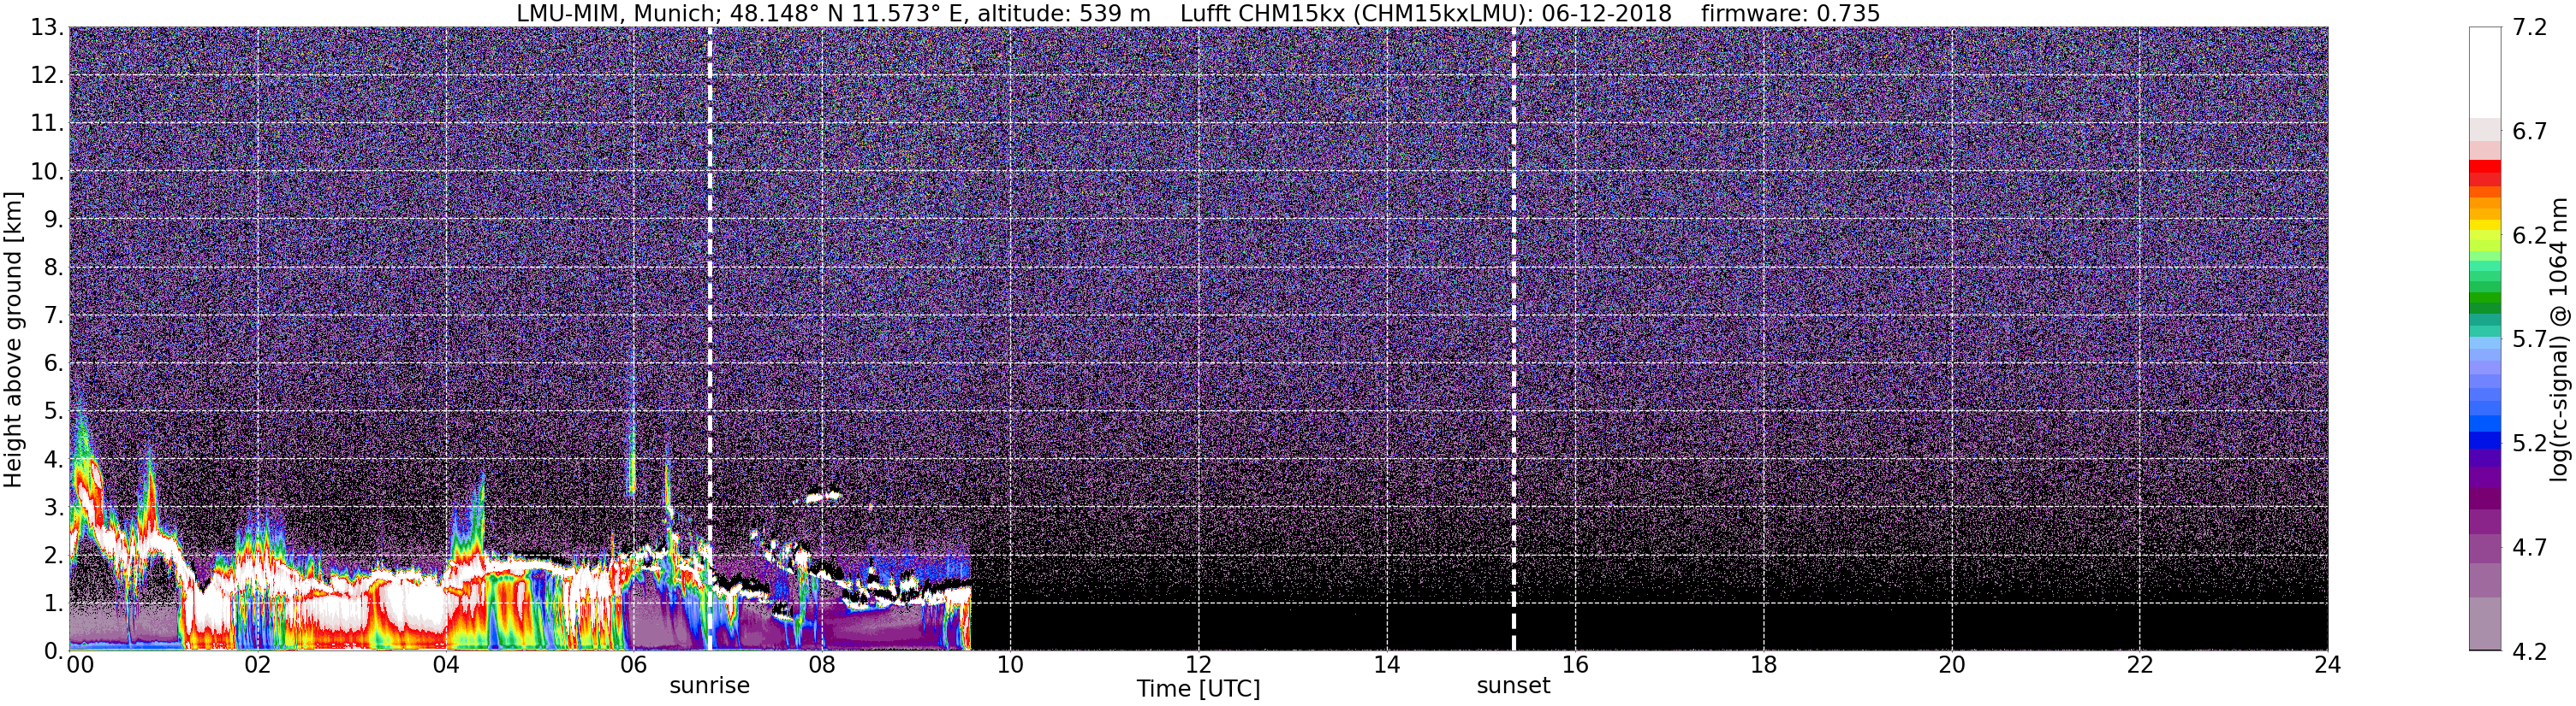Click the '4.2' colorbar tick label
The image size is (2576, 706).
coord(2530,651)
